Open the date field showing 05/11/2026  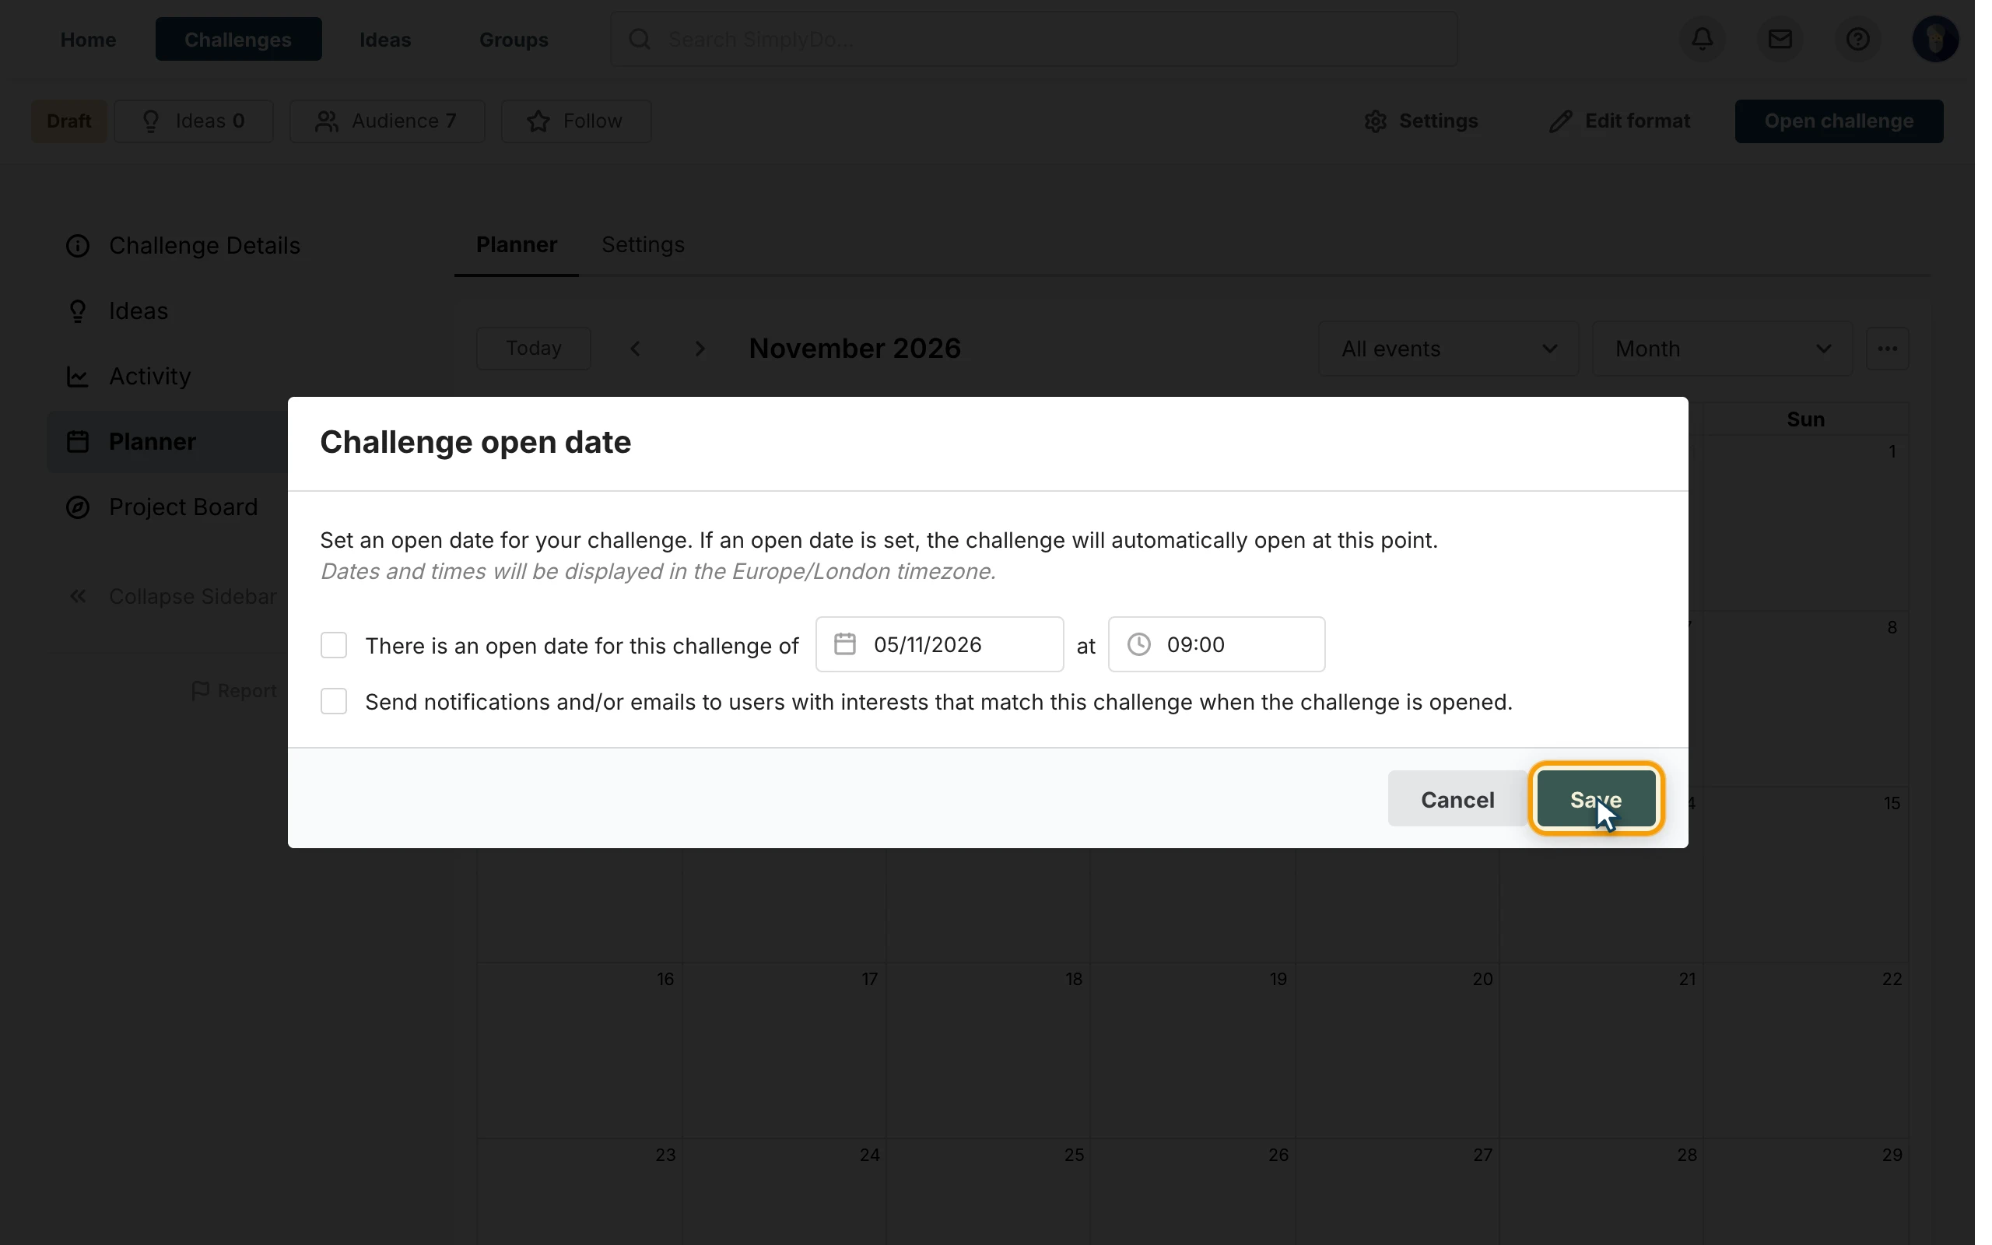pyautogui.click(x=939, y=644)
